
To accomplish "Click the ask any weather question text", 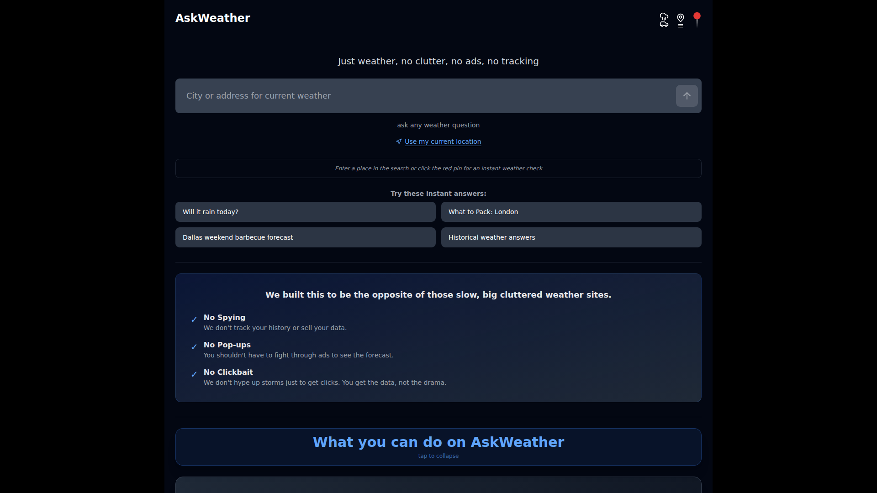I will (x=438, y=125).
